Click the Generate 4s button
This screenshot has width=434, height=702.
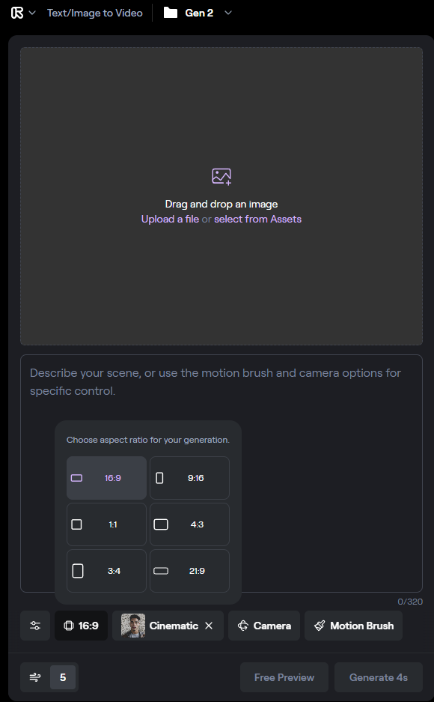[x=379, y=677]
